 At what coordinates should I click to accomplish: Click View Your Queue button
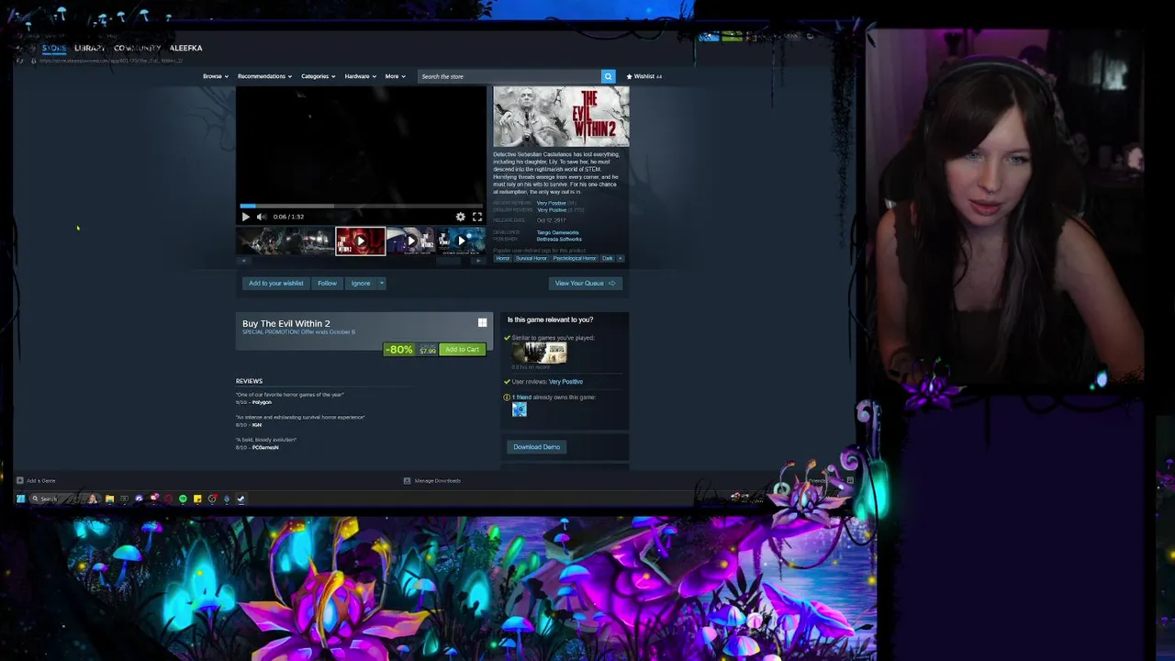coord(586,283)
